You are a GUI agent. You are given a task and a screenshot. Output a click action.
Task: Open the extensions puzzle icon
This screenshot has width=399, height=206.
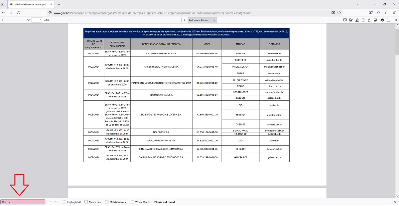point(386,13)
